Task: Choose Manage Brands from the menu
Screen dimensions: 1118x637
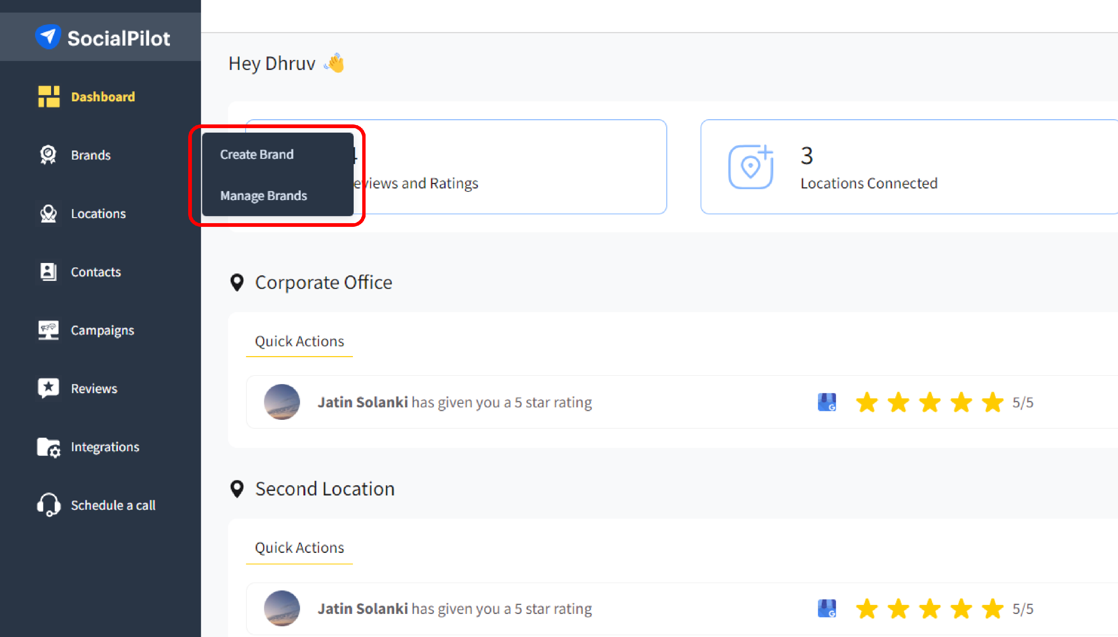Action: click(264, 196)
